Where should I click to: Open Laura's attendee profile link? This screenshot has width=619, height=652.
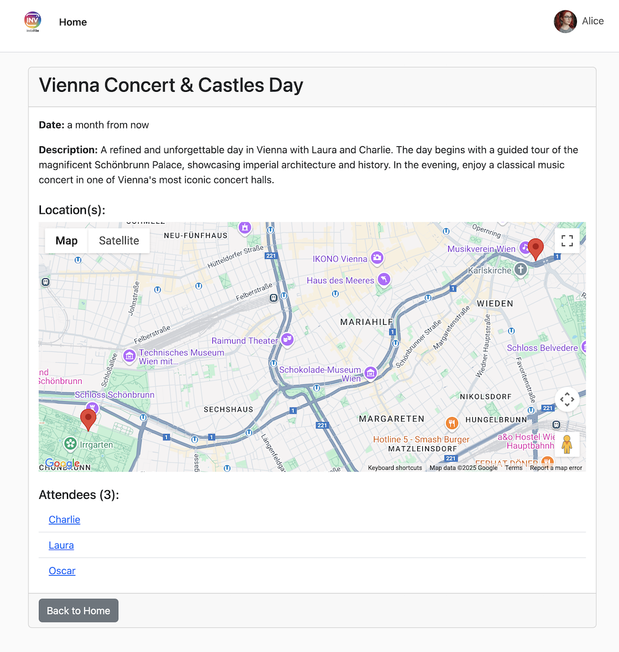click(61, 545)
